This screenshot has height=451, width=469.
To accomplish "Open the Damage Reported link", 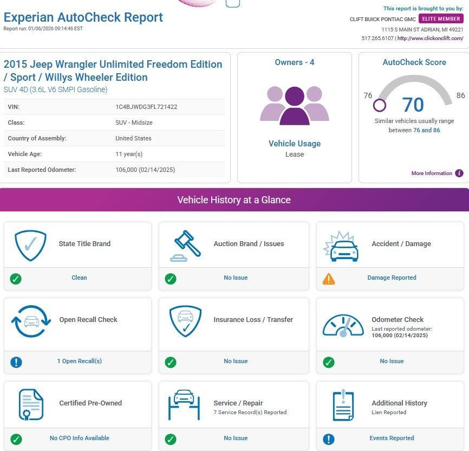I will pyautogui.click(x=392, y=278).
